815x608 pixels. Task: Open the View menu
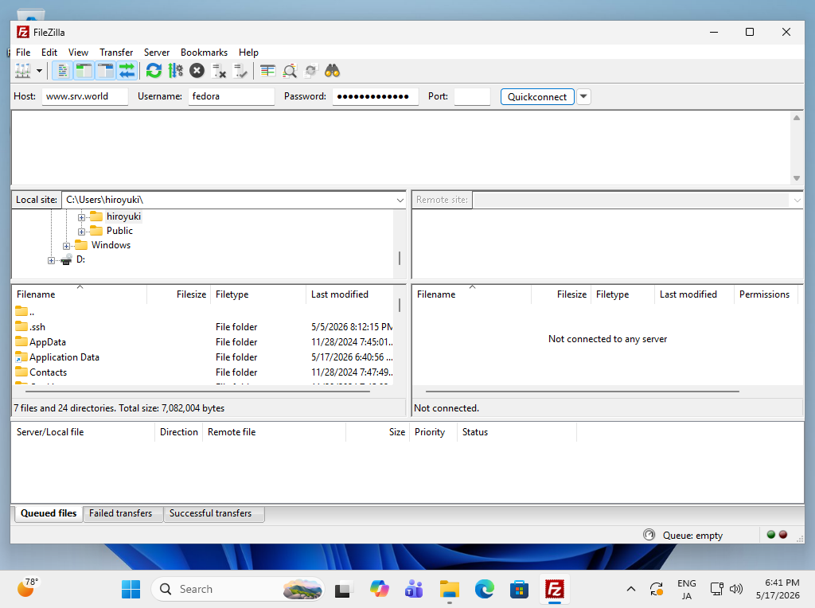click(x=79, y=53)
